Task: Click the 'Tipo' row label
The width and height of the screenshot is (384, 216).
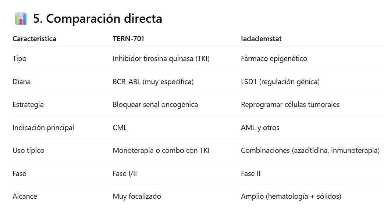Action: coord(19,58)
